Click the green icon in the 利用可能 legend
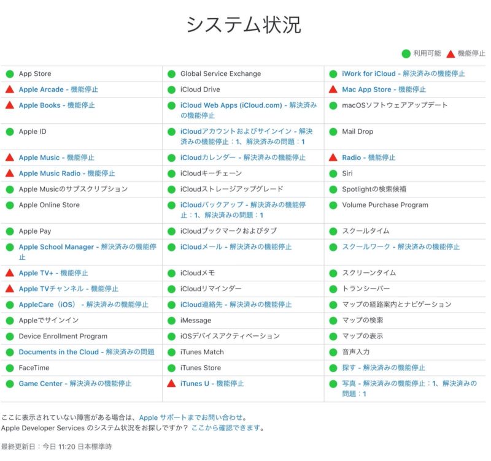Viewport: 491px width, 461px height. coord(404,53)
